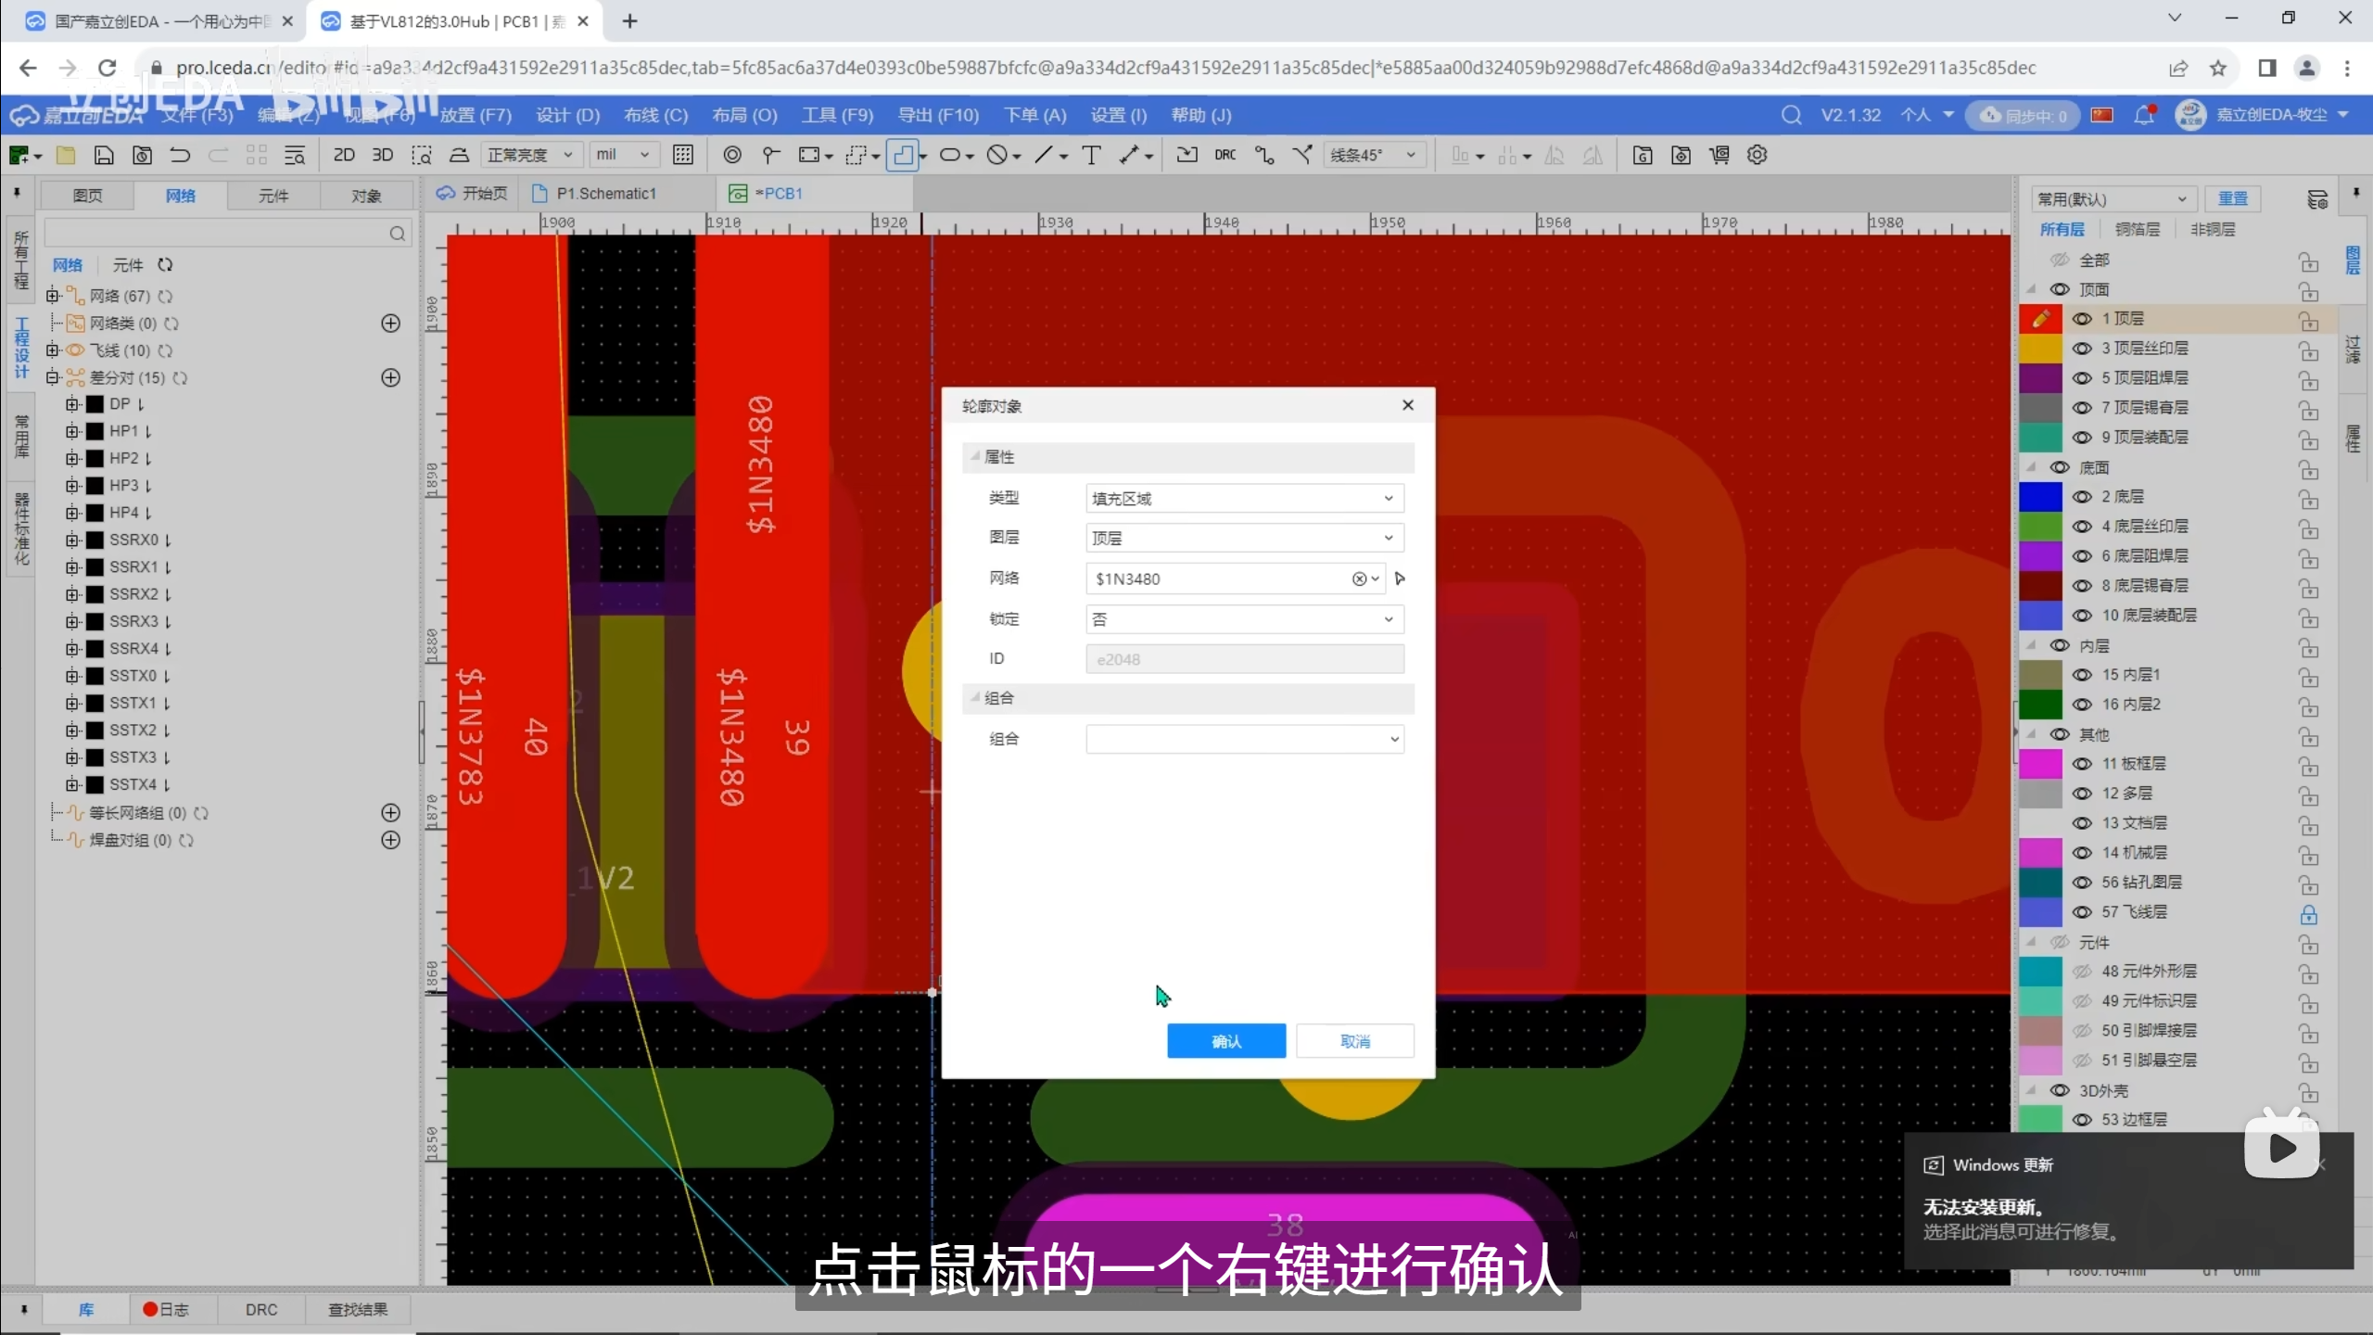Click the notification bell icon
This screenshot has width=2373, height=1335.
pyautogui.click(x=2143, y=115)
